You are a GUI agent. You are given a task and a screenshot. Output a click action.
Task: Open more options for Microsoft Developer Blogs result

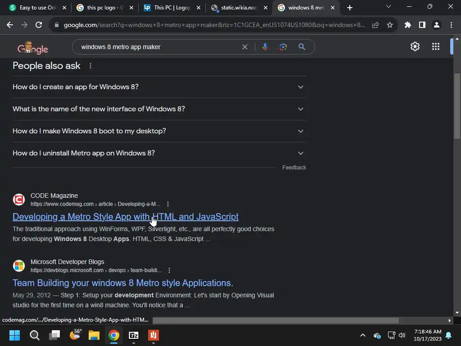coord(169,270)
